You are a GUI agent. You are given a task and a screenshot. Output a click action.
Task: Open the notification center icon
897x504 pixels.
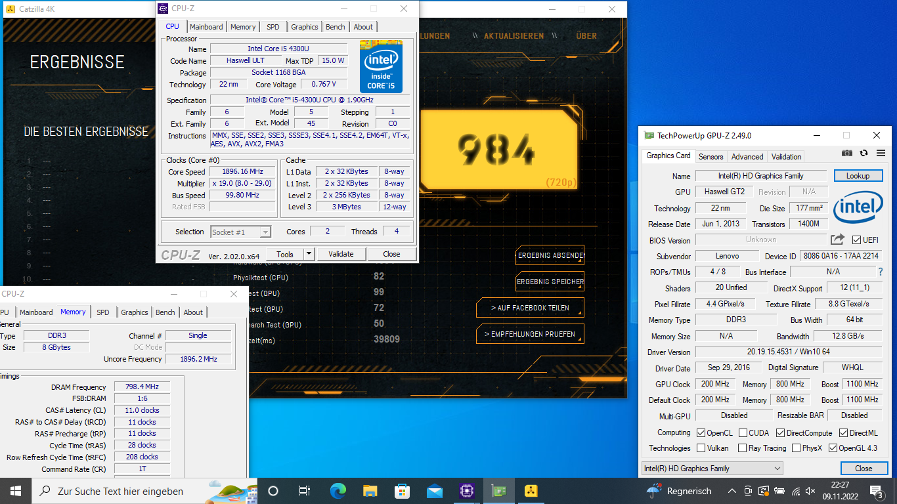877,490
